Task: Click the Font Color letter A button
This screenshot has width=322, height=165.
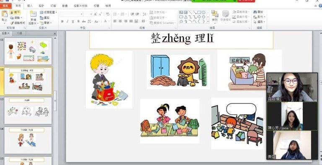Action: (x=105, y=21)
